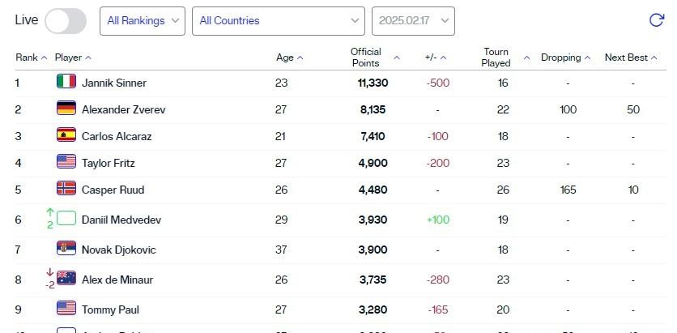Click the Serbian flag beside Novak Djokovic
The width and height of the screenshot is (677, 333).
(66, 250)
